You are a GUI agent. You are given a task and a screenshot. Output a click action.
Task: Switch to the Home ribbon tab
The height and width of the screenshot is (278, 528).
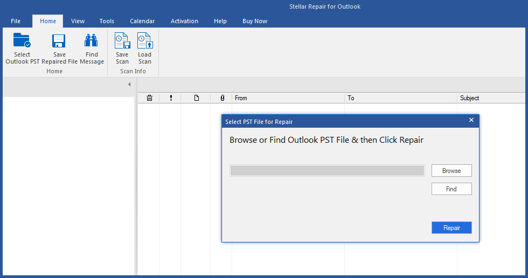point(48,21)
